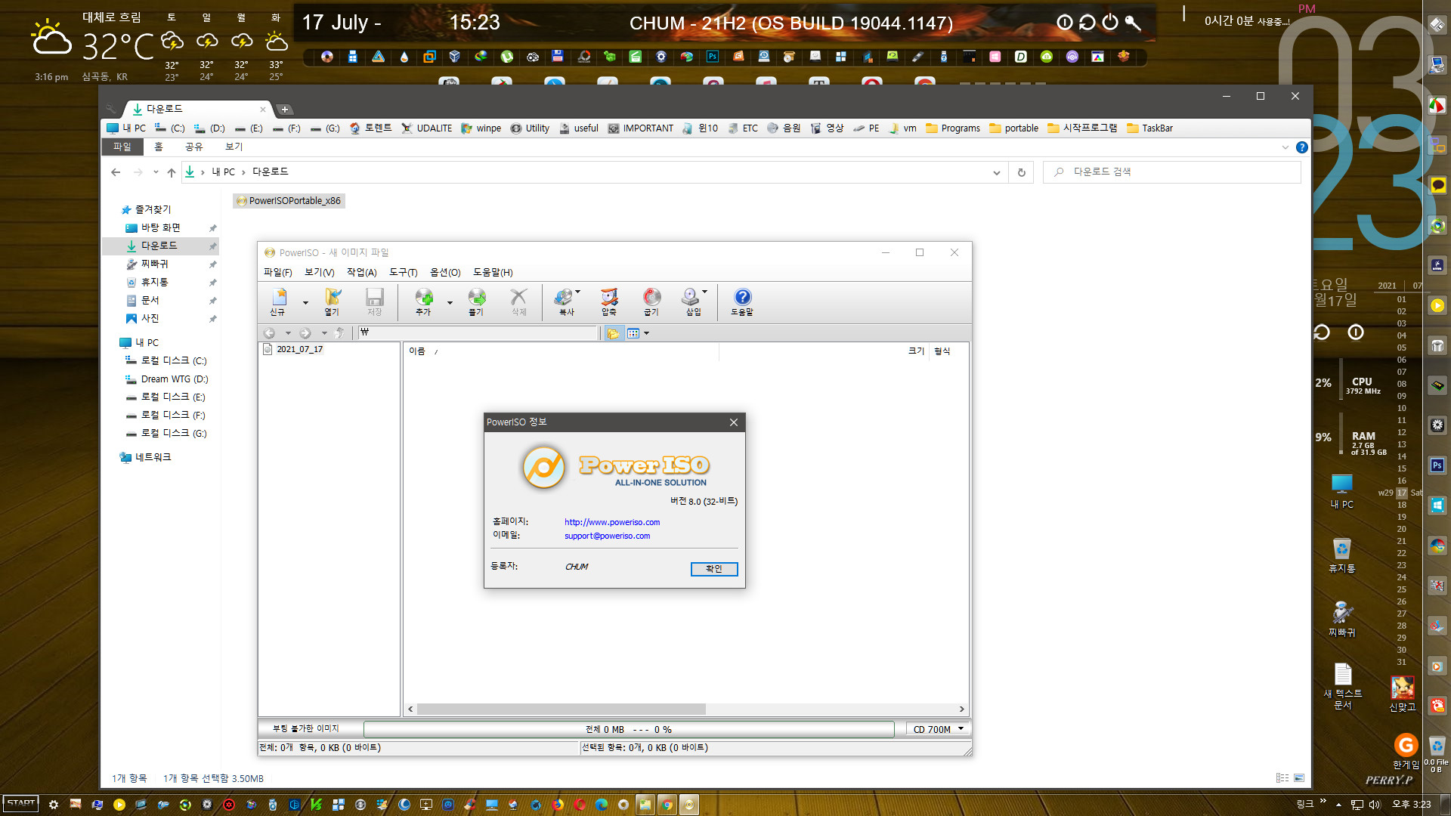Click the up-one-level icon in PowerISO navigation bar

pyautogui.click(x=339, y=333)
